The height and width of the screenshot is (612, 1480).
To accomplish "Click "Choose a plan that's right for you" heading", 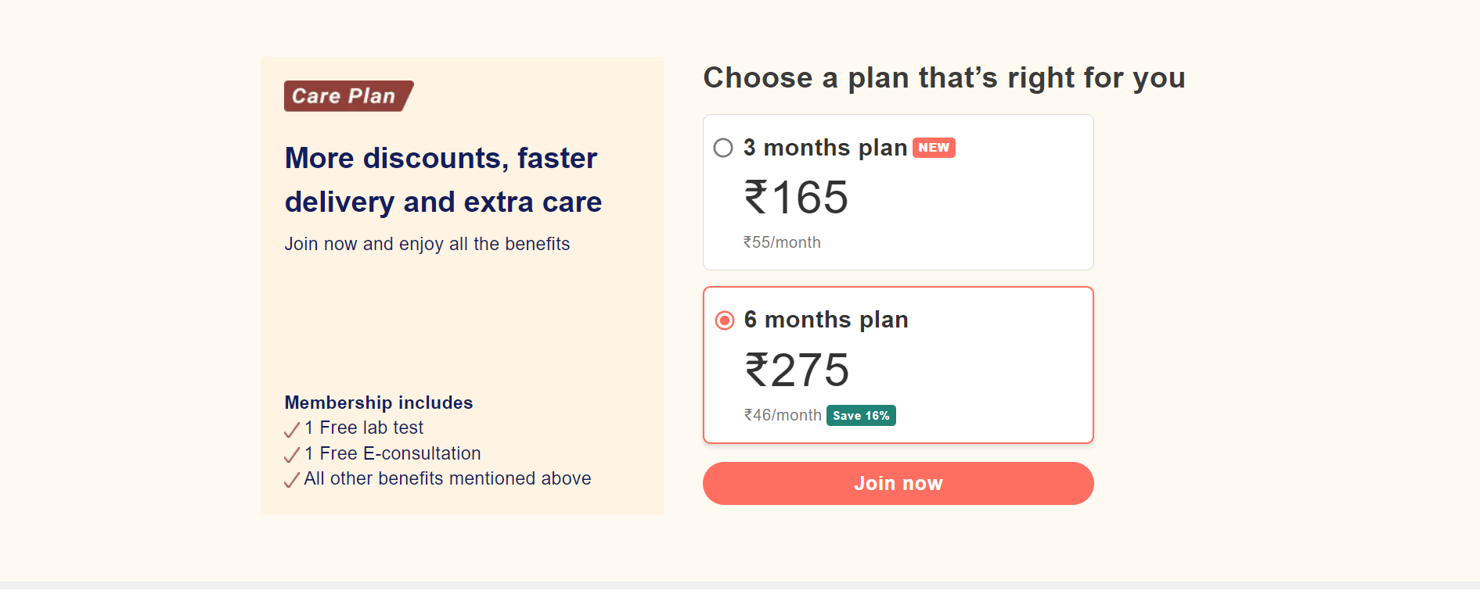I will (x=944, y=78).
